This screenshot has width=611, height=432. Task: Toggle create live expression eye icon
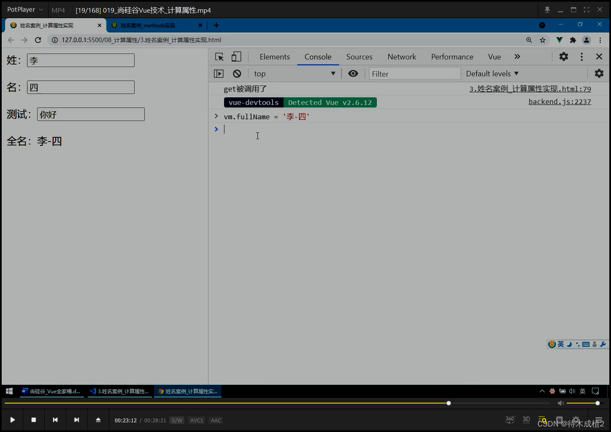tap(353, 74)
